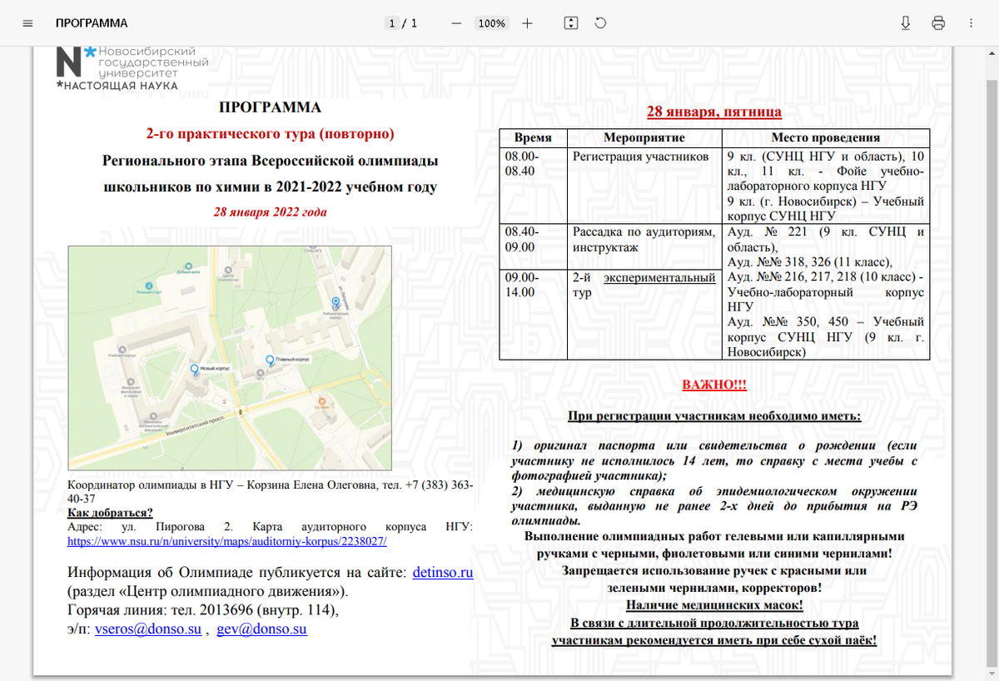Click the fit to page icon
The height and width of the screenshot is (681, 999).
click(x=570, y=23)
